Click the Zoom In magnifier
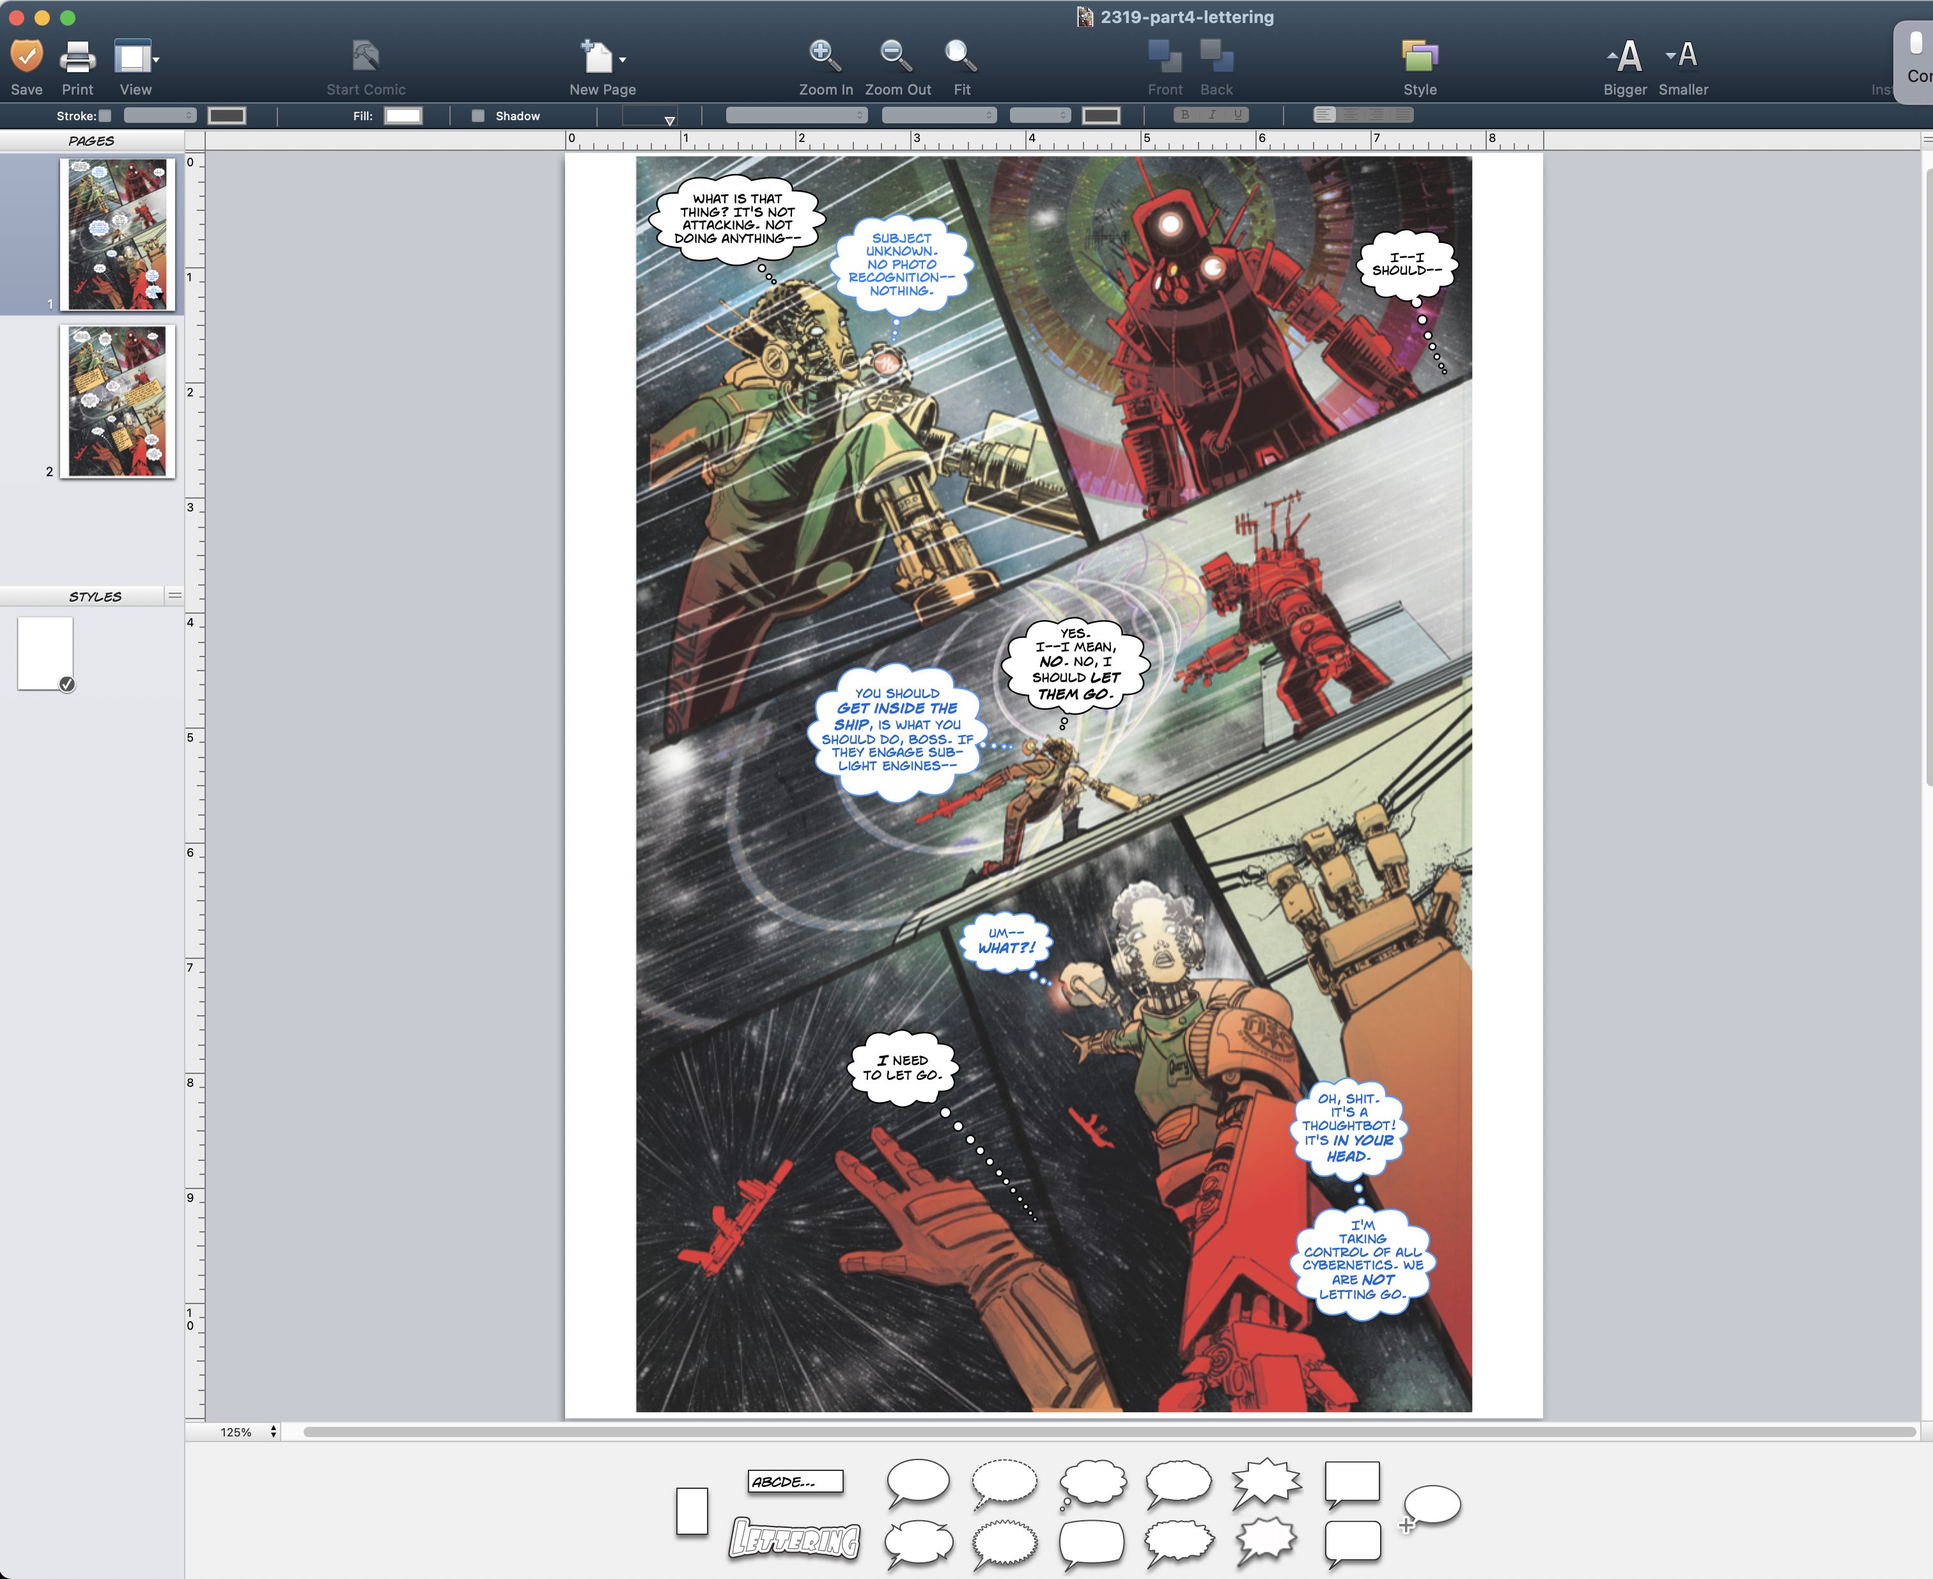The image size is (1933, 1579). [x=825, y=56]
